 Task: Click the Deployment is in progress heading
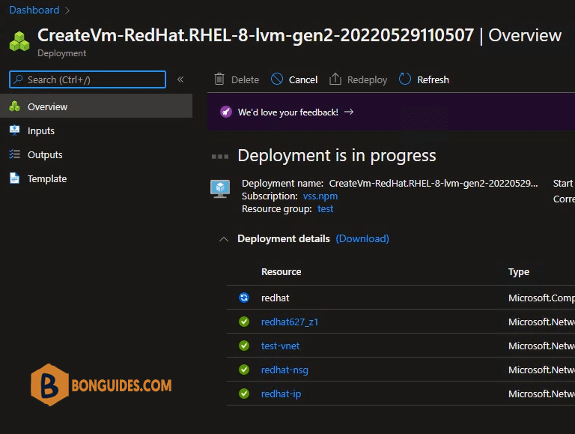337,156
